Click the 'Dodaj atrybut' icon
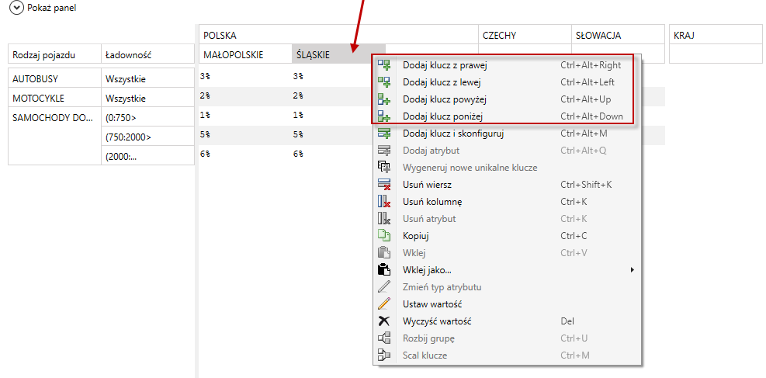Viewport: 766px width, 378px height. (384, 151)
